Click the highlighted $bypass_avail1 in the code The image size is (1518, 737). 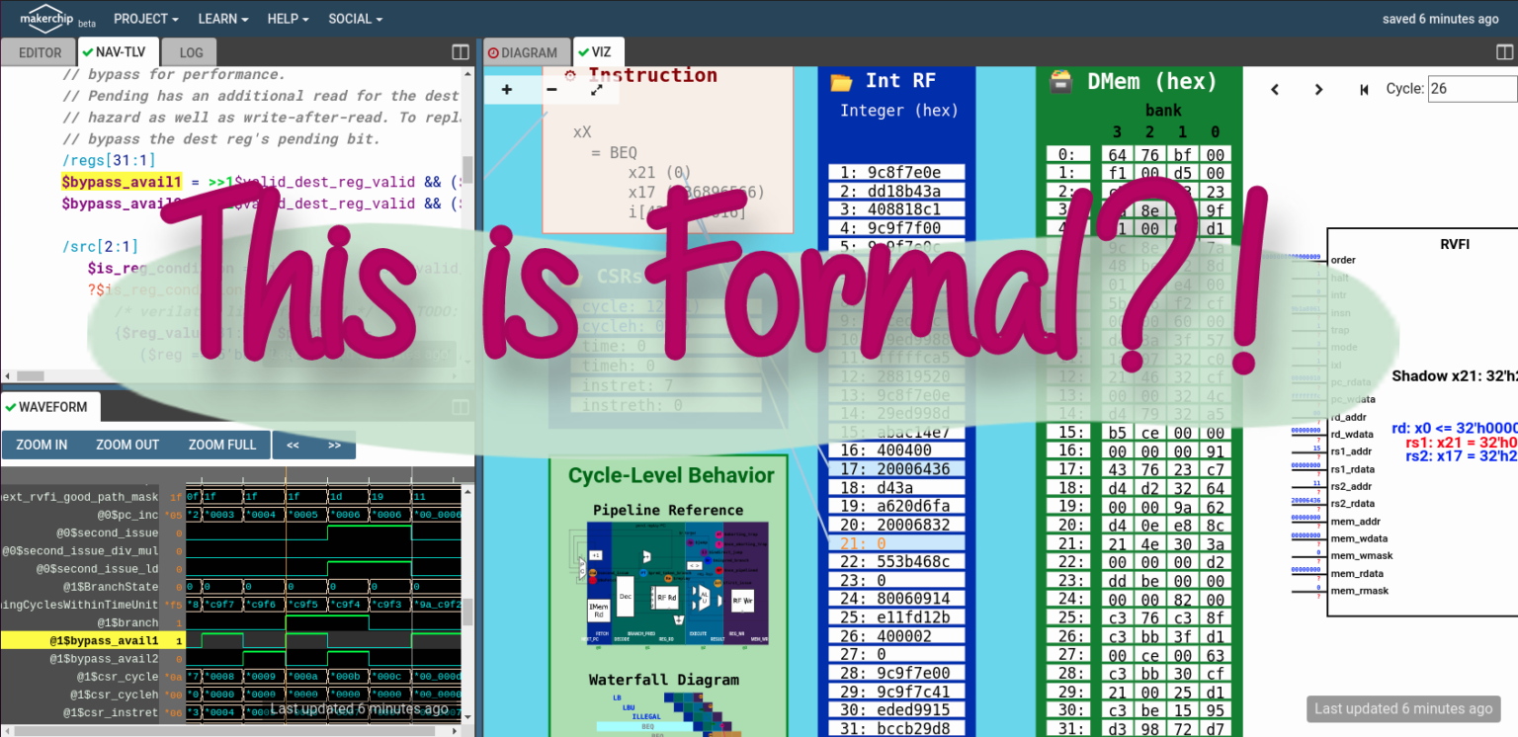[x=122, y=182]
